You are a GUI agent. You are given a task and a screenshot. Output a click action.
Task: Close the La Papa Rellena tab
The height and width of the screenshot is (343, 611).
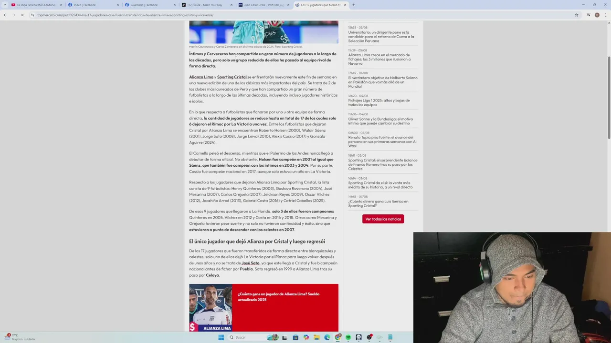(61, 5)
